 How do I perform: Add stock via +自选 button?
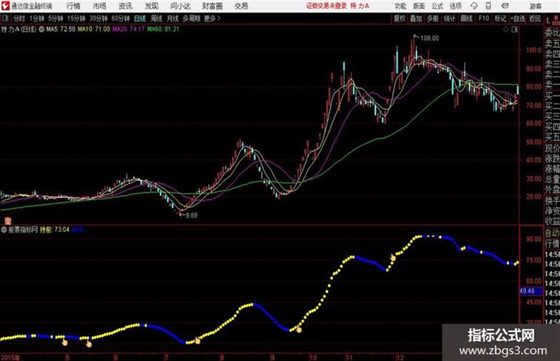point(517,18)
